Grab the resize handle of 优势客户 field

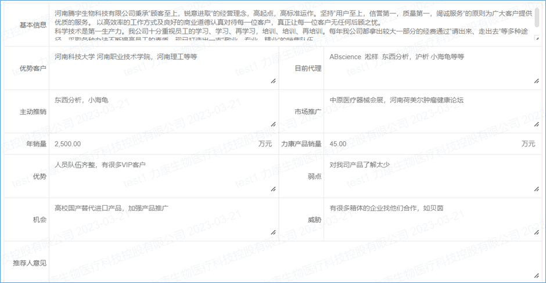[273, 82]
